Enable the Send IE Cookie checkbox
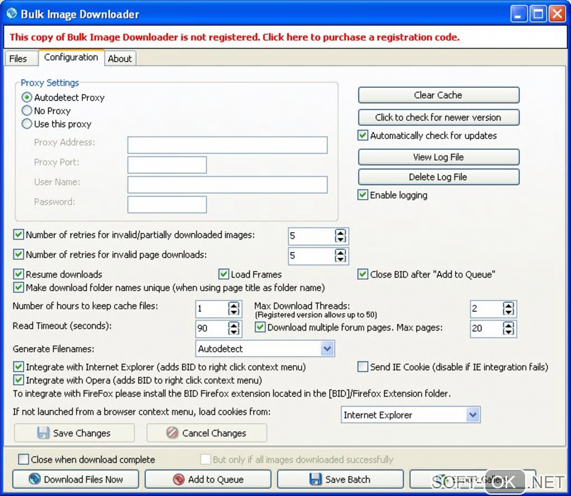 [363, 367]
